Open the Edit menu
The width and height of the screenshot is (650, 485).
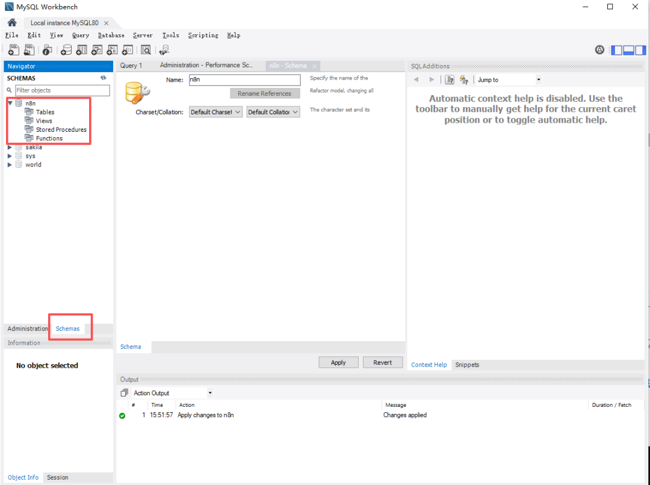tap(34, 36)
